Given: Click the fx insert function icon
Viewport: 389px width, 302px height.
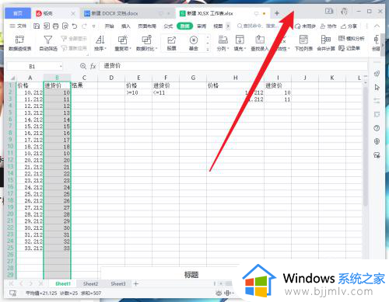Looking at the screenshot, I should coord(93,66).
